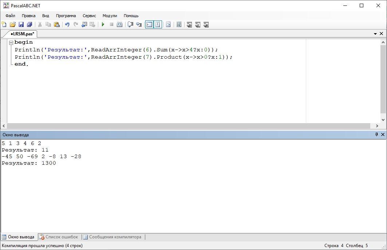Viewport: 387px width, 250px height.
Task: Click the 'begin' keyword in editor
Action: pos(23,42)
